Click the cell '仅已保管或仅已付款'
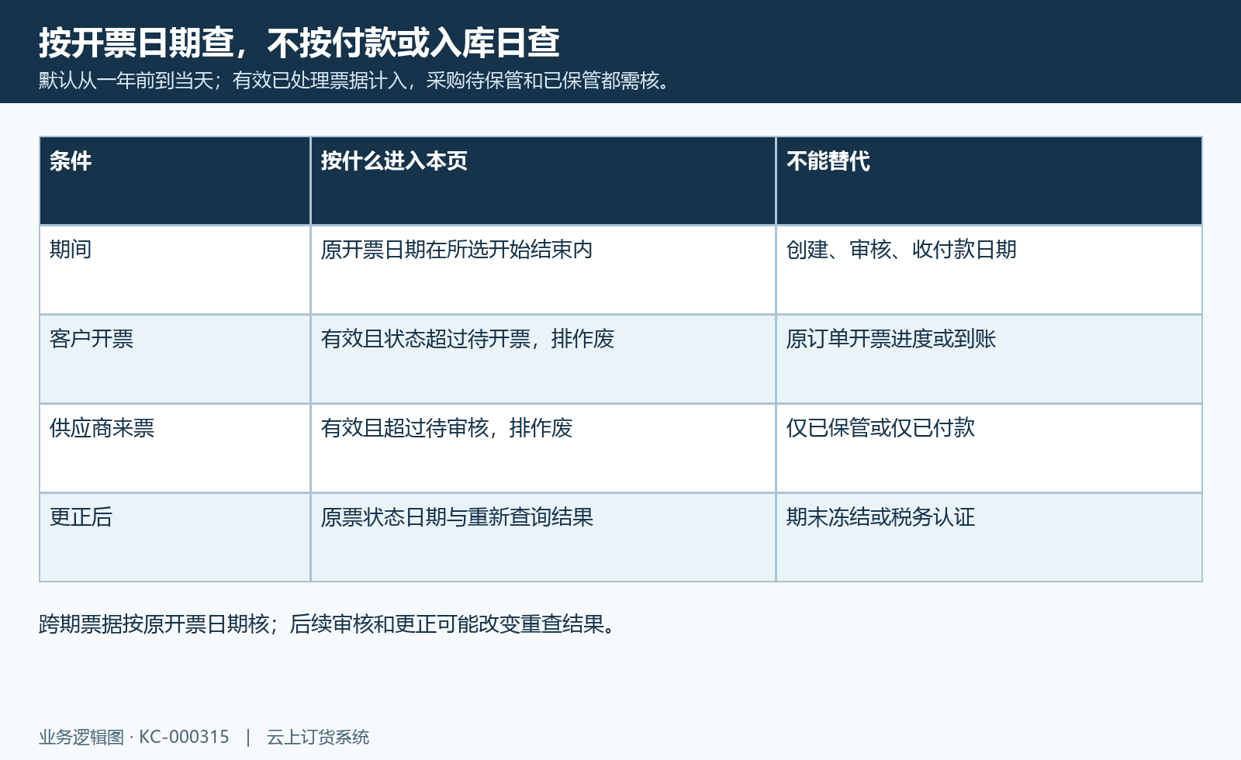Image resolution: width=1241 pixels, height=760 pixels. point(989,448)
